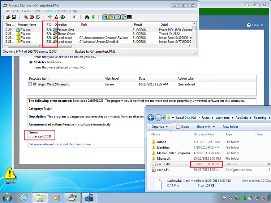Open the Organize dropdown in Explorer
The width and height of the screenshot is (271, 203).
click(x=159, y=127)
